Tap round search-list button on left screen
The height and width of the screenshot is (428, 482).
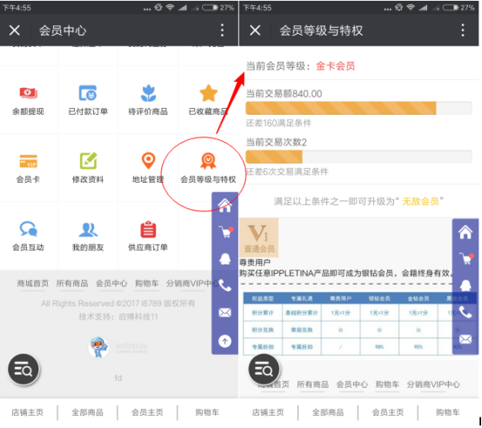point(23,369)
